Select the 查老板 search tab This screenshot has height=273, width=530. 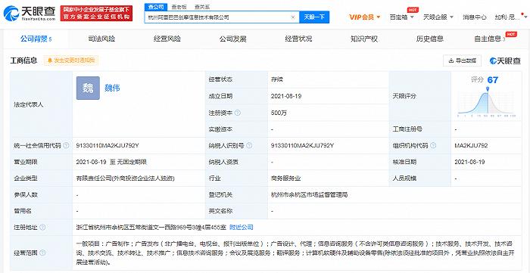179,7
